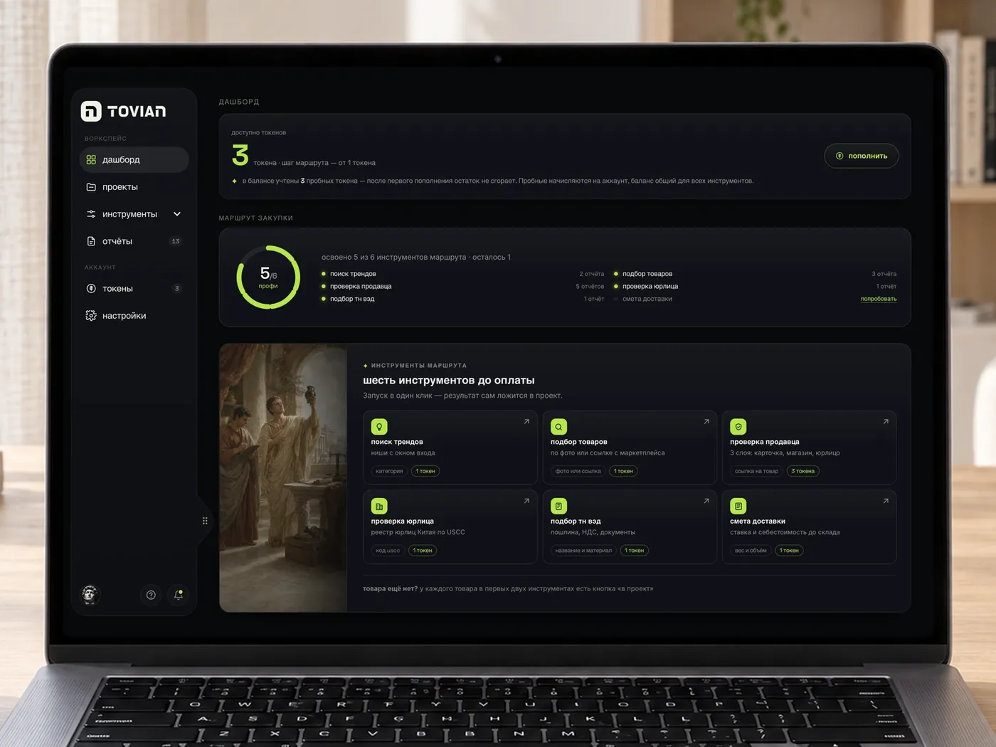Click the категория tag in поиск трендов
Image resolution: width=996 pixels, height=747 pixels.
point(389,471)
